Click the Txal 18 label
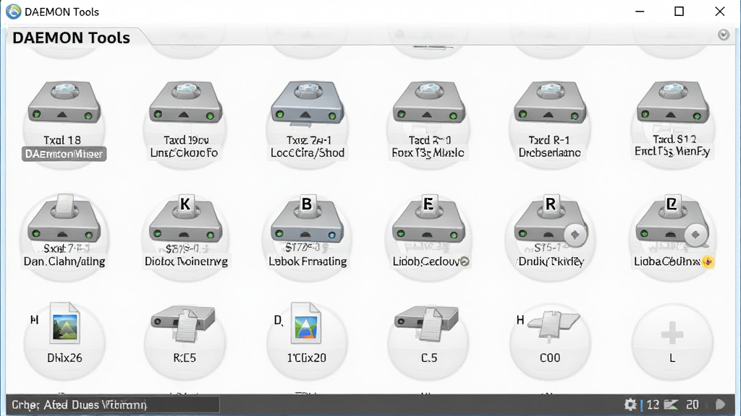 click(62, 140)
